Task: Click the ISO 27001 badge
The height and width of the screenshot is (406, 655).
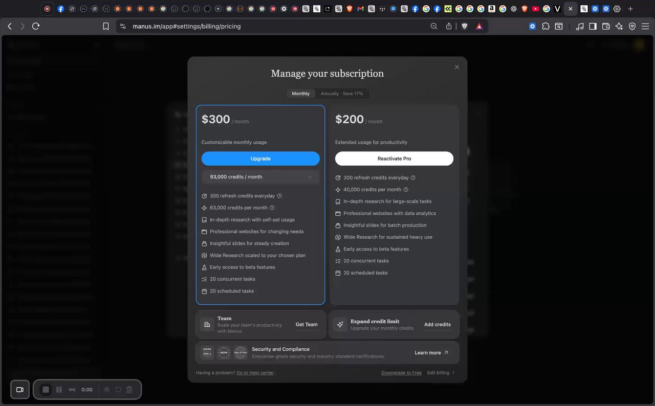Action: pos(241,353)
